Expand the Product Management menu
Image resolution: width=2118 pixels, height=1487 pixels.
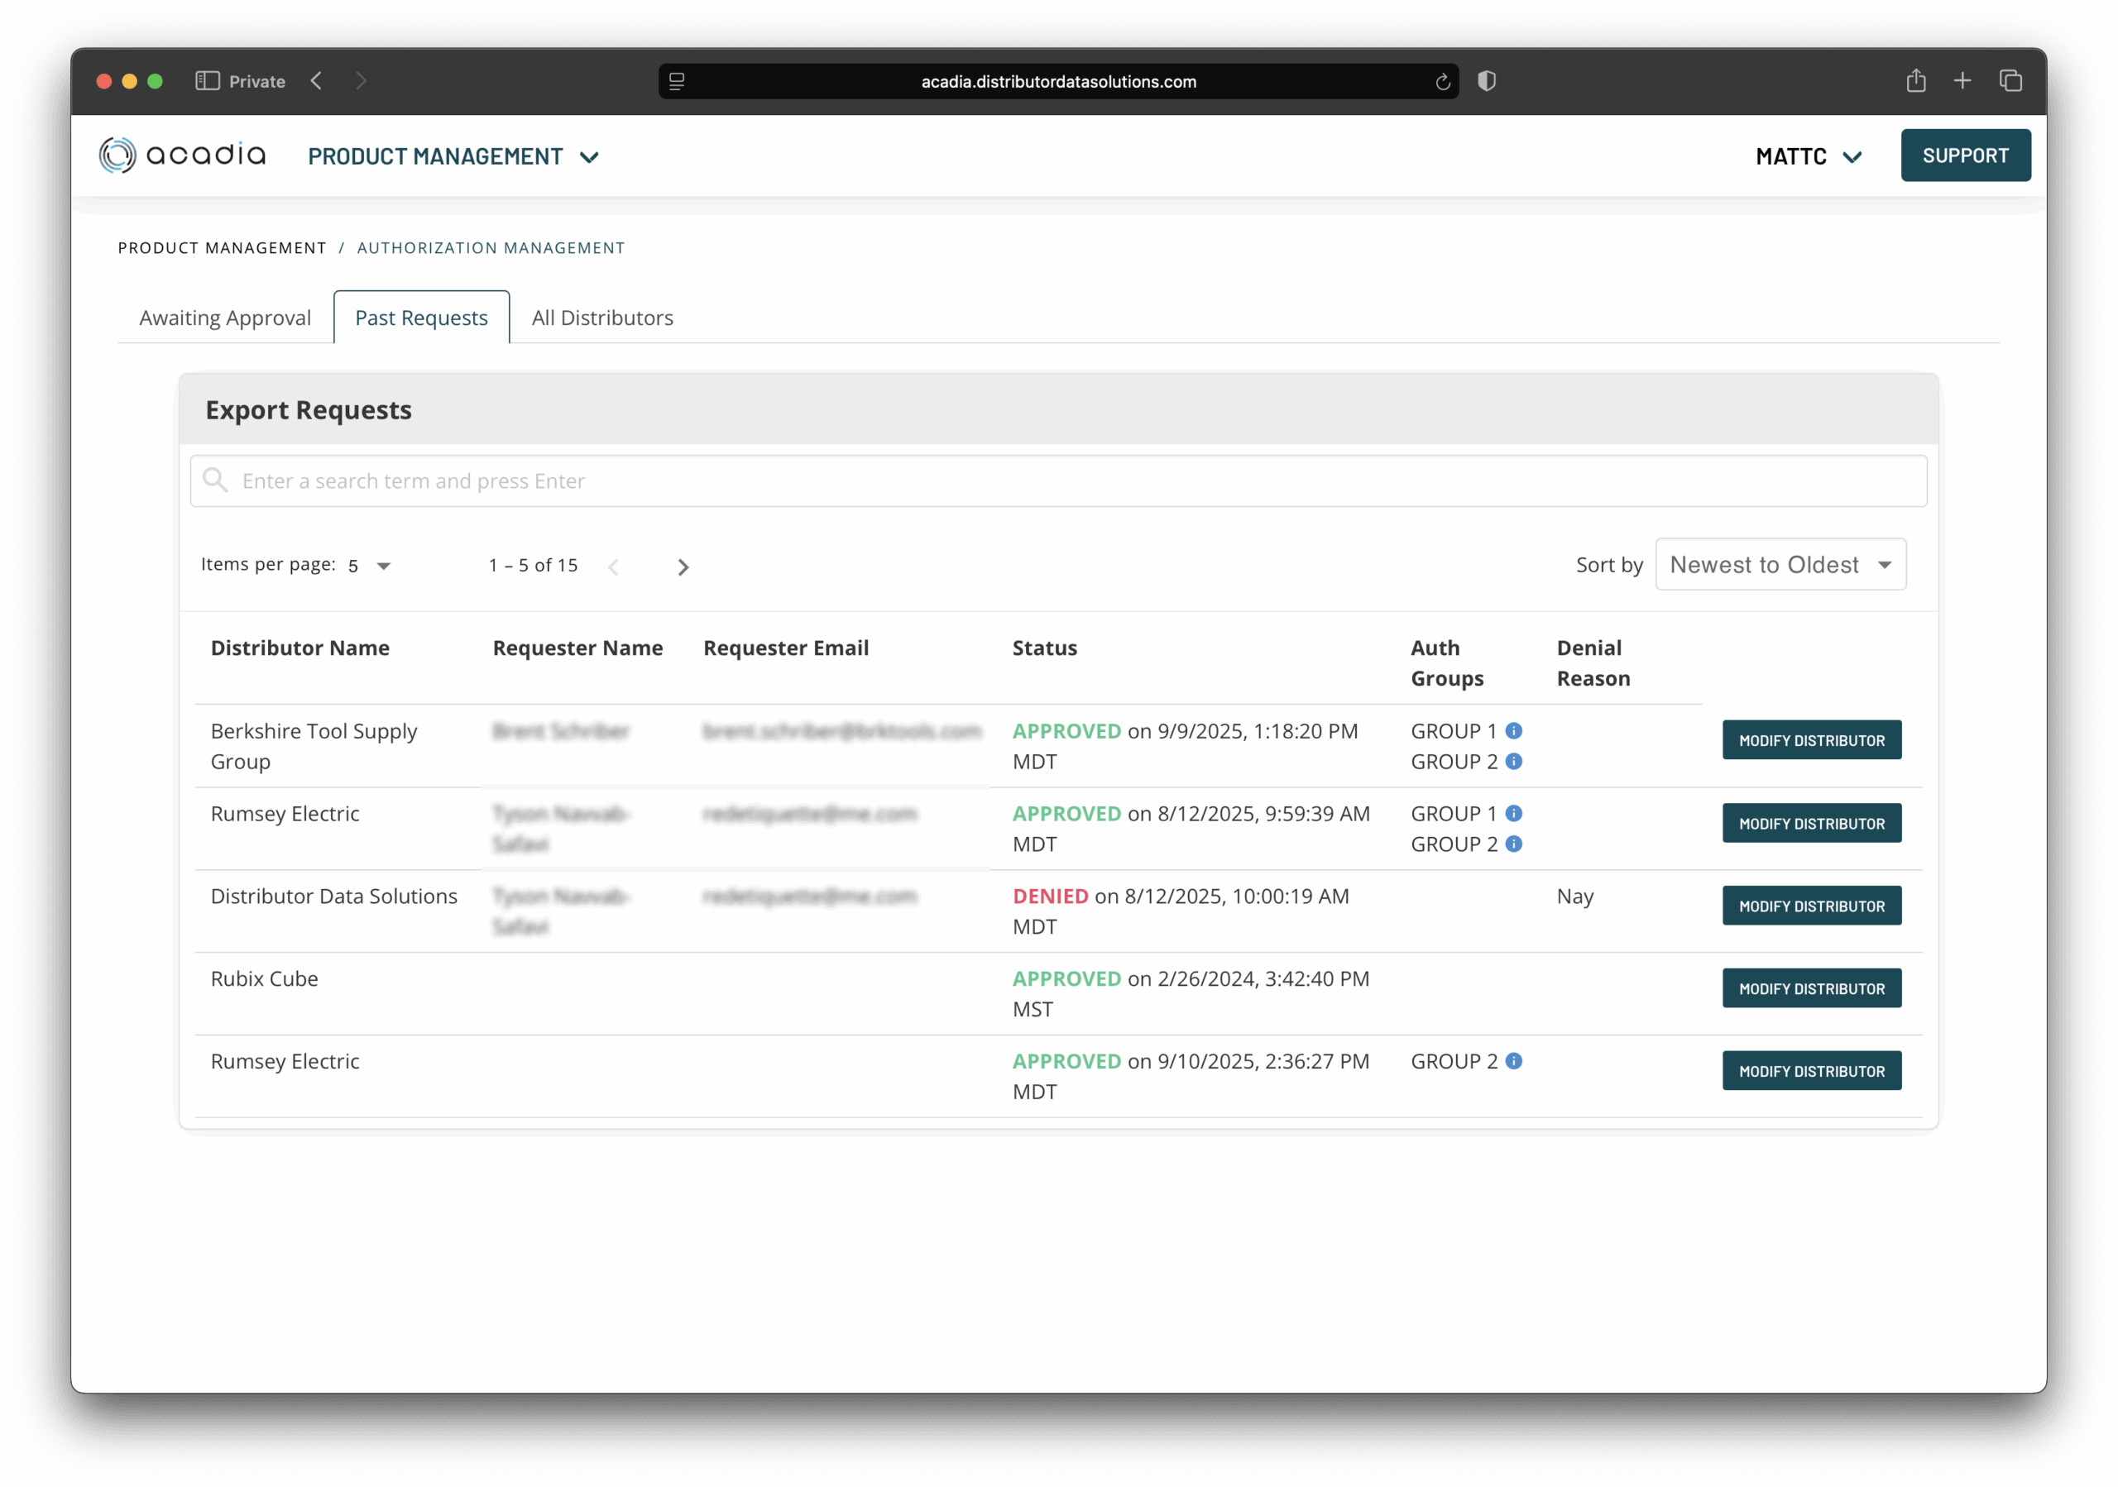(453, 156)
